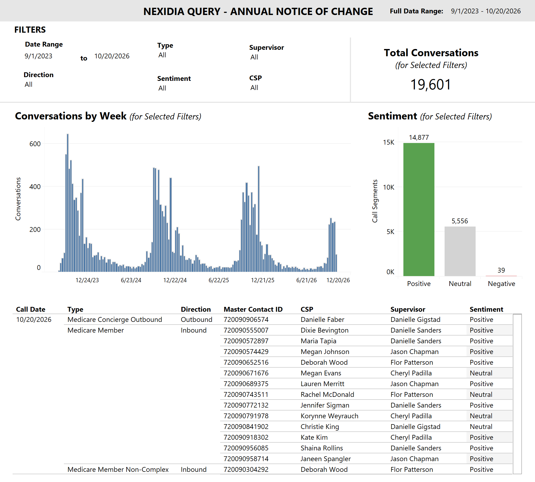Click Positive sentiment in Kate Kim row
The image size is (535, 482).
coord(481,437)
